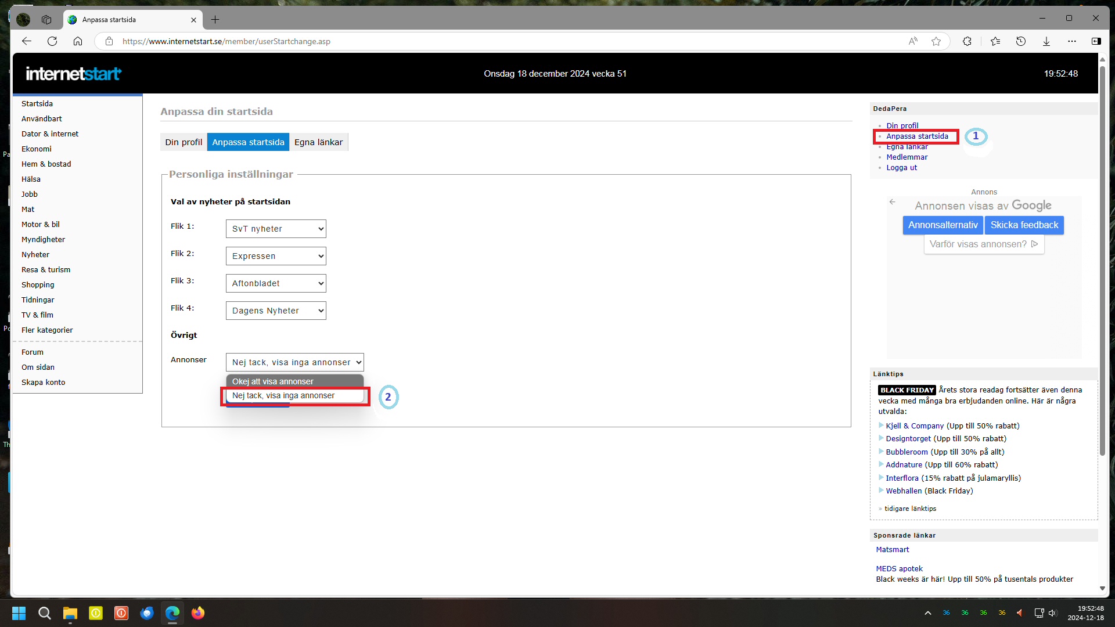Open the Nyheter category
Screen dimensions: 1115x627
point(35,254)
